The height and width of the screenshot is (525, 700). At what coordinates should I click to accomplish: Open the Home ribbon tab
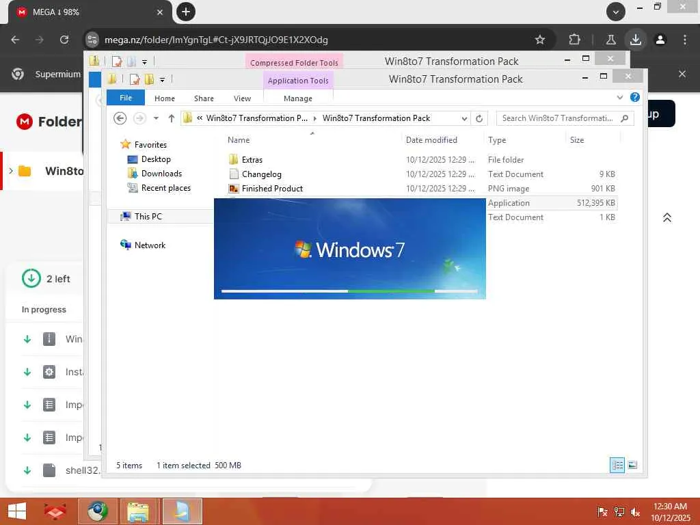(x=164, y=98)
